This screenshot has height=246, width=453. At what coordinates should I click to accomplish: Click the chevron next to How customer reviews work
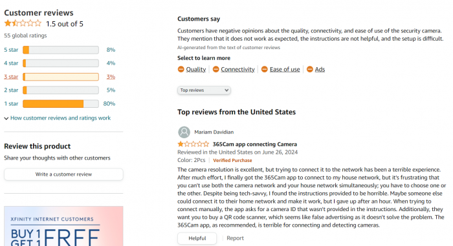6,118
